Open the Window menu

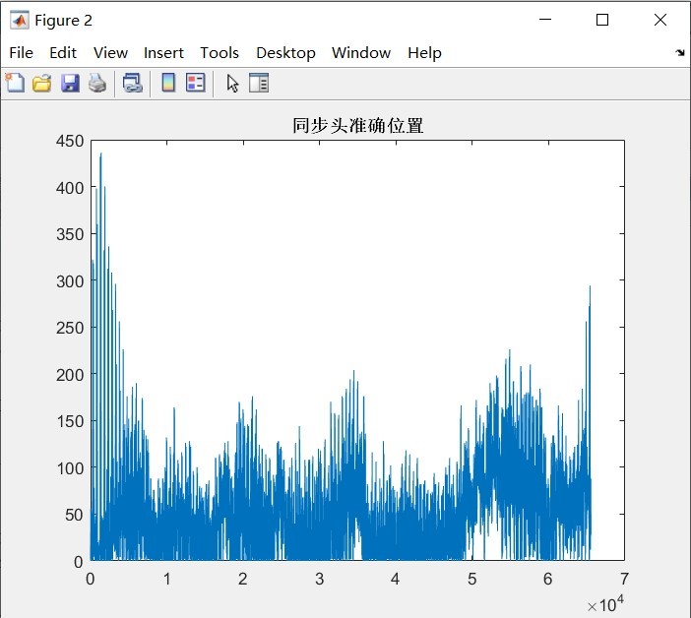361,53
